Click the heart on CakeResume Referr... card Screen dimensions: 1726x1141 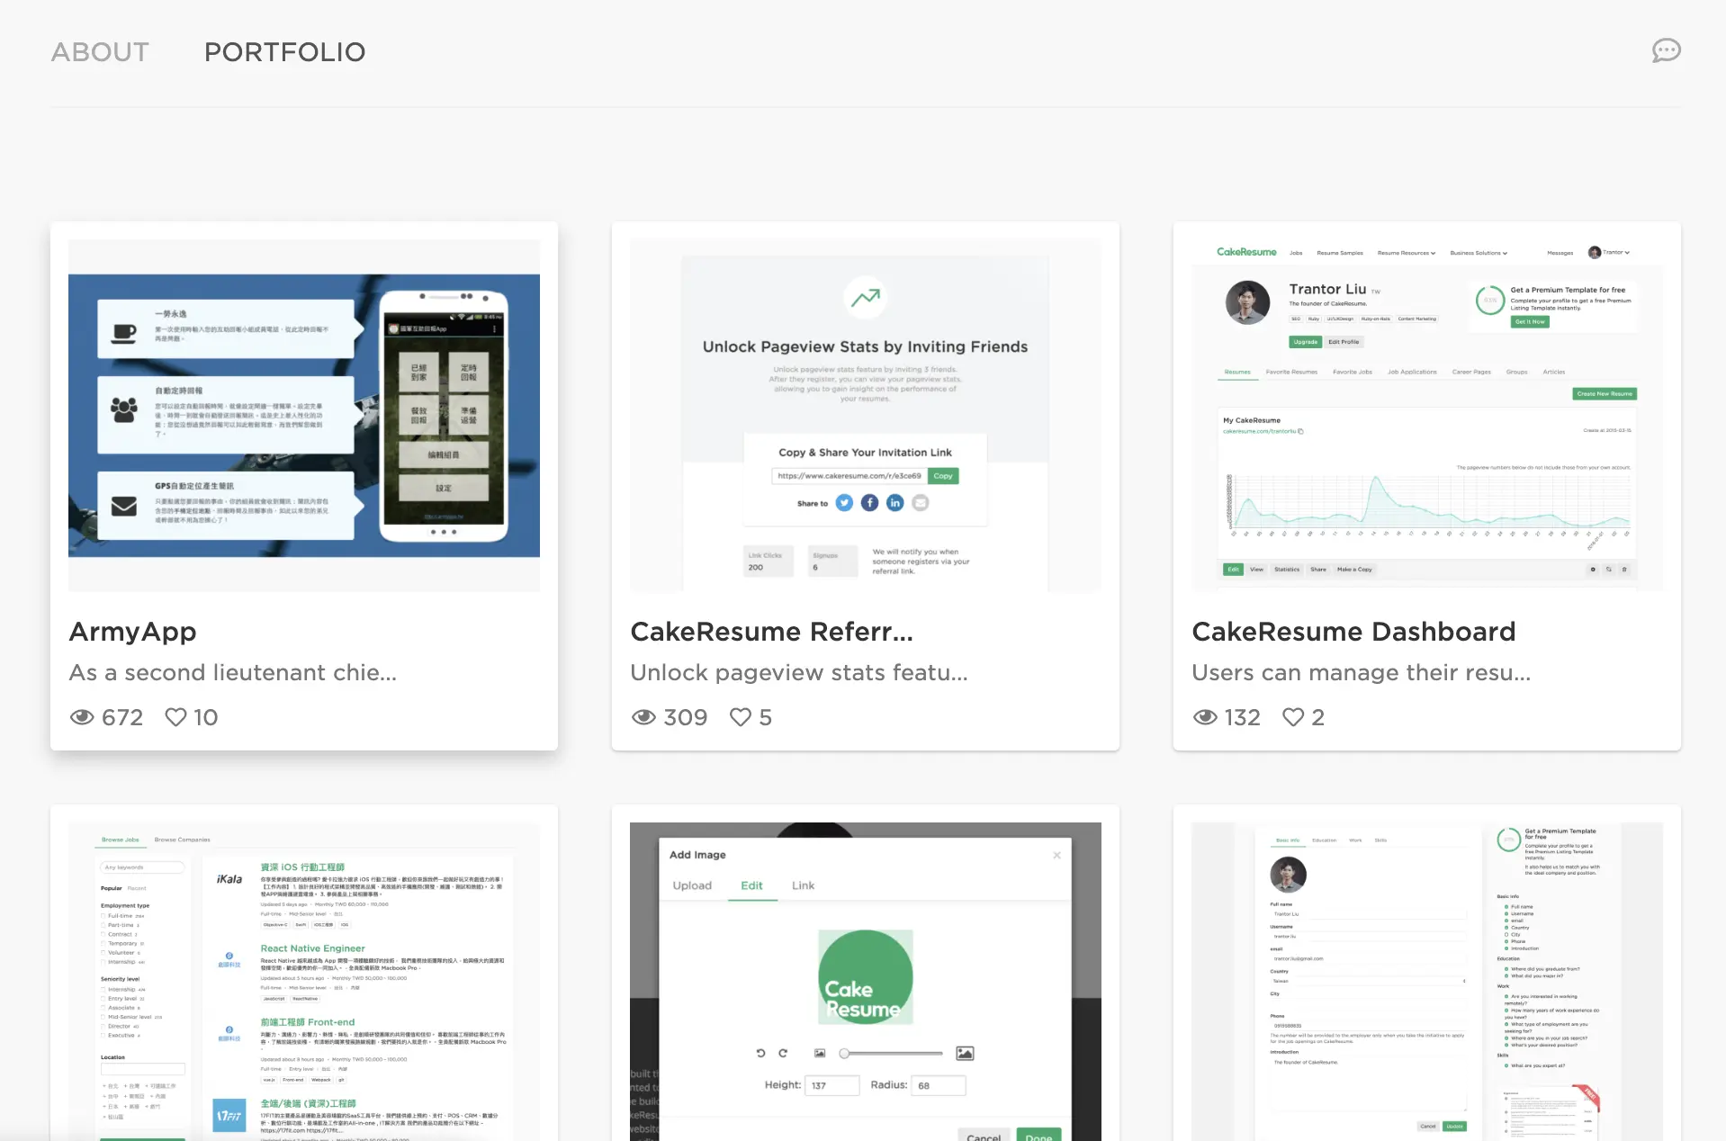coord(740,717)
